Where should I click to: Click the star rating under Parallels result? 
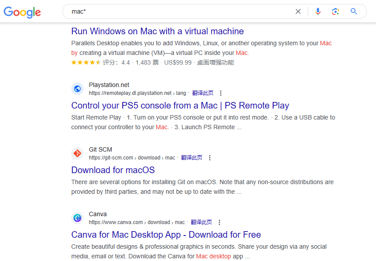pos(86,62)
